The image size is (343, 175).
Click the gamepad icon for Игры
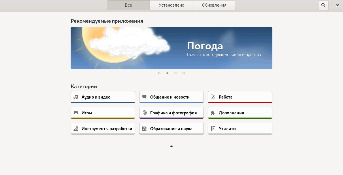(x=76, y=113)
